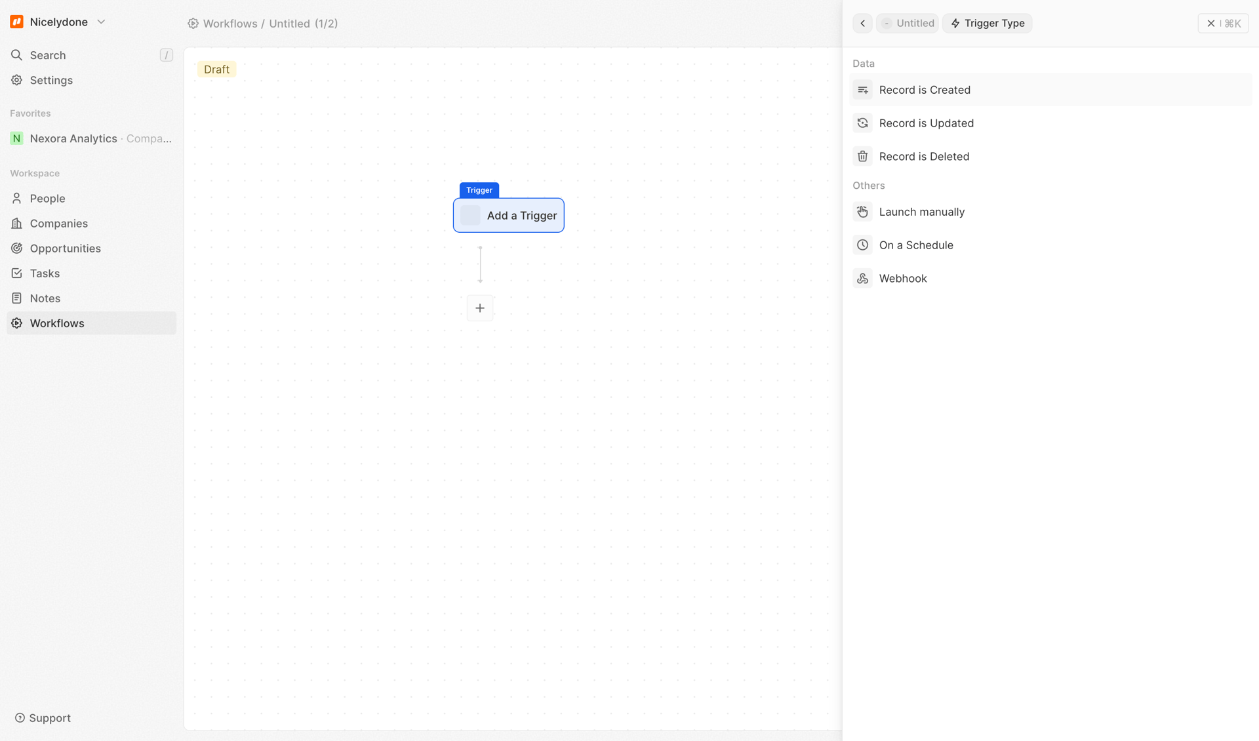The image size is (1259, 741).
Task: Click the clock icon for On a Schedule
Action: [862, 245]
